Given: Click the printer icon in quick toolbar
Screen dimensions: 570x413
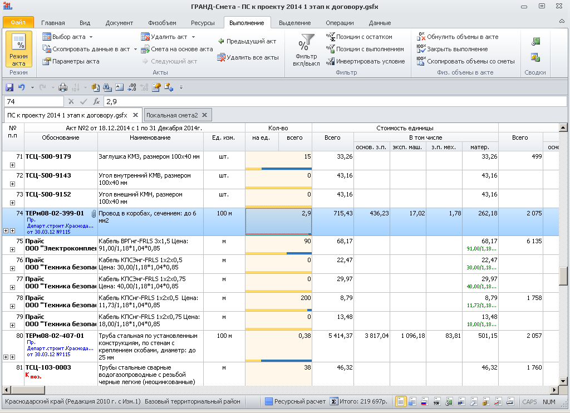Looking at the screenshot, I should point(63,87).
